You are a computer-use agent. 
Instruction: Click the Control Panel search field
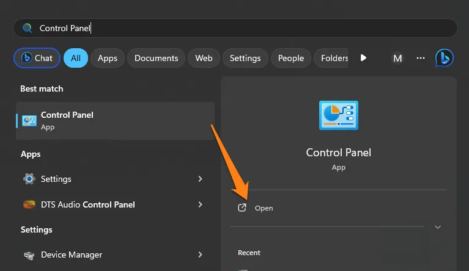(235, 28)
